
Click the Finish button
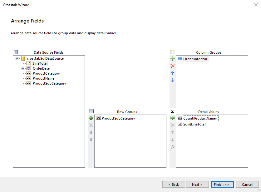[222, 184]
